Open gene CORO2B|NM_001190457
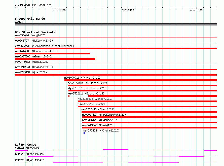Viewport: 224px width, 166px height. (x=29, y=160)
